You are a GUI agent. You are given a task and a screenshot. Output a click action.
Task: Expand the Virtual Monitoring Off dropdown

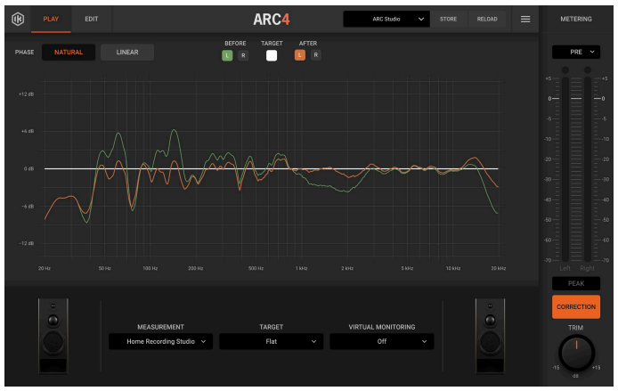click(381, 341)
